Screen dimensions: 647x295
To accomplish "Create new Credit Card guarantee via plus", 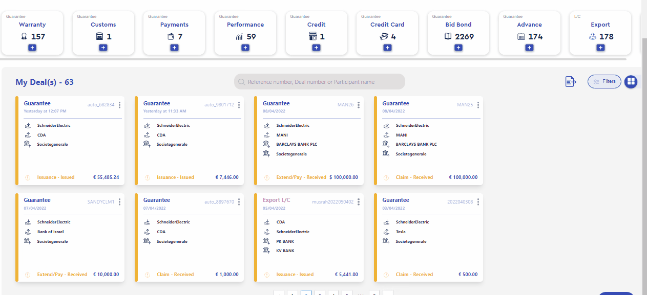I will click(387, 48).
